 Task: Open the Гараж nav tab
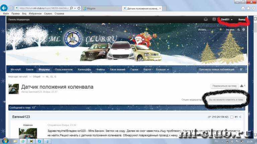coord(135,70)
